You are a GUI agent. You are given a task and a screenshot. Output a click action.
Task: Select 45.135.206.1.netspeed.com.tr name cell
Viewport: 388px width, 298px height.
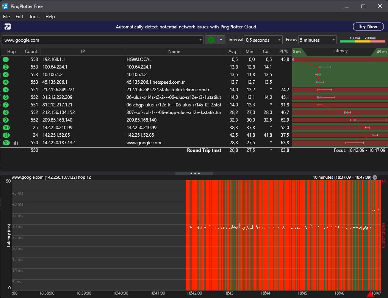click(x=156, y=82)
